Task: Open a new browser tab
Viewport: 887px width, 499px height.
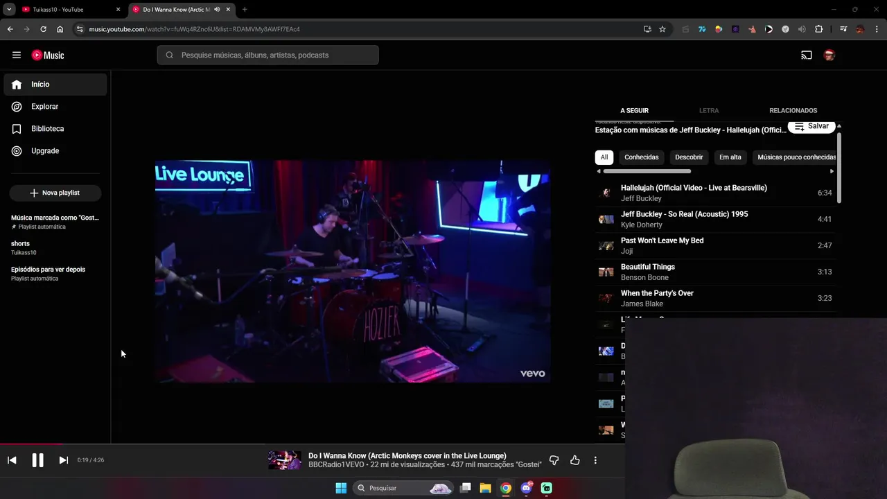Action: click(245, 10)
